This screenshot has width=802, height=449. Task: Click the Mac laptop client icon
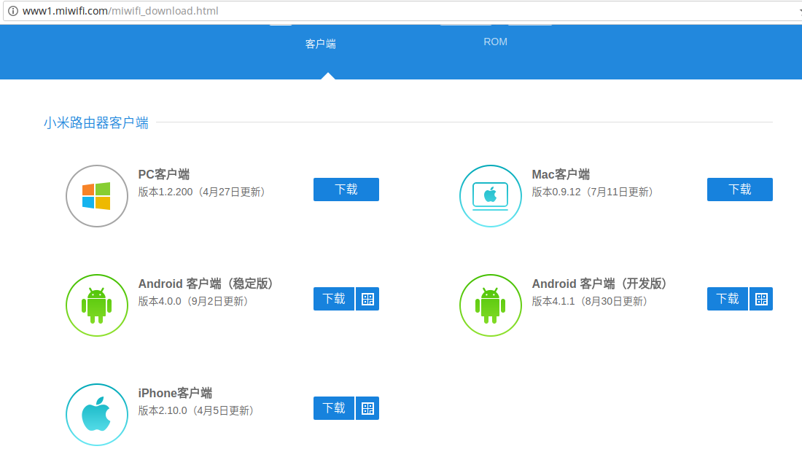pyautogui.click(x=491, y=196)
